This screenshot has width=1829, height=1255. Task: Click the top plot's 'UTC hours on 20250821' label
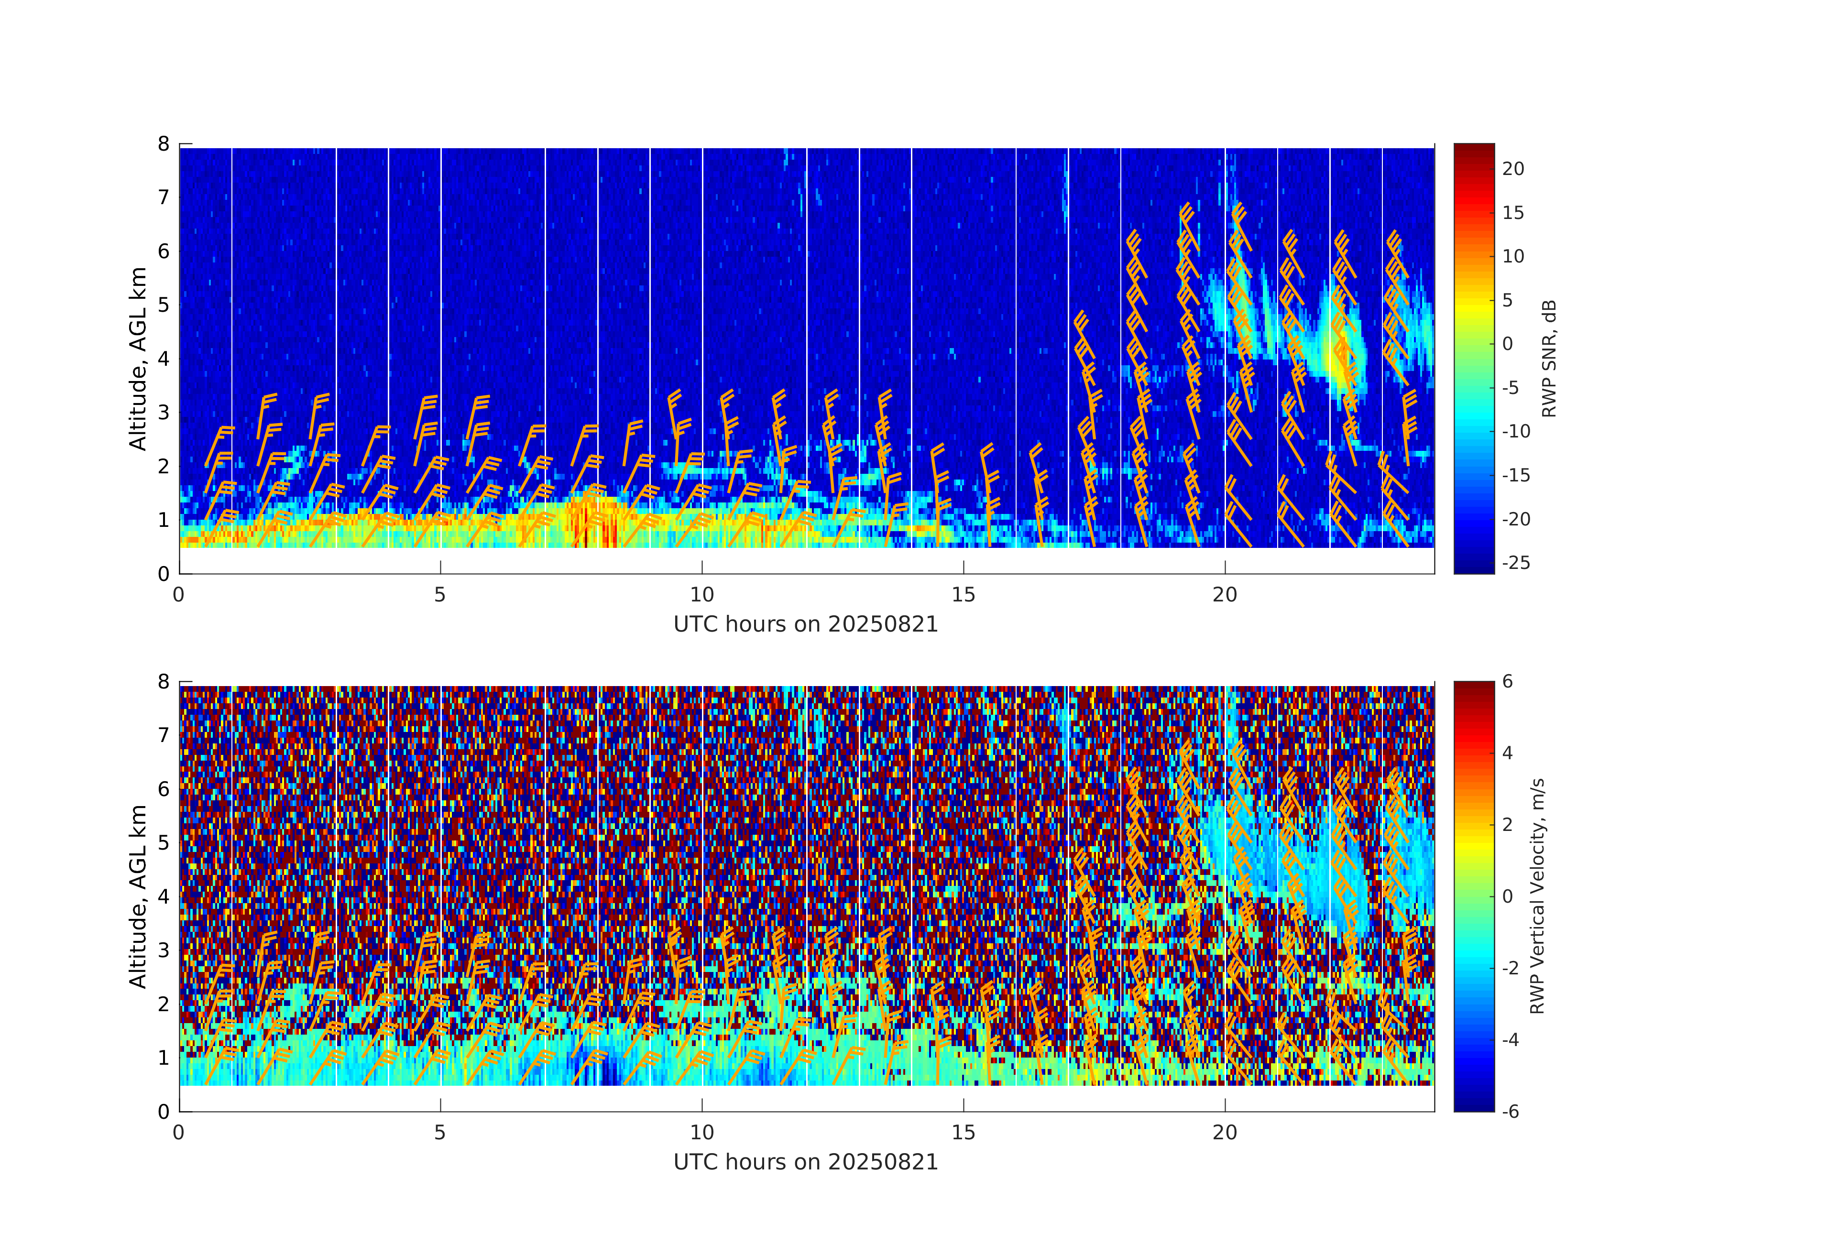pos(805,625)
